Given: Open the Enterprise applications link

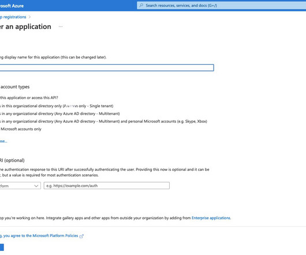Looking at the screenshot, I should pos(211,218).
